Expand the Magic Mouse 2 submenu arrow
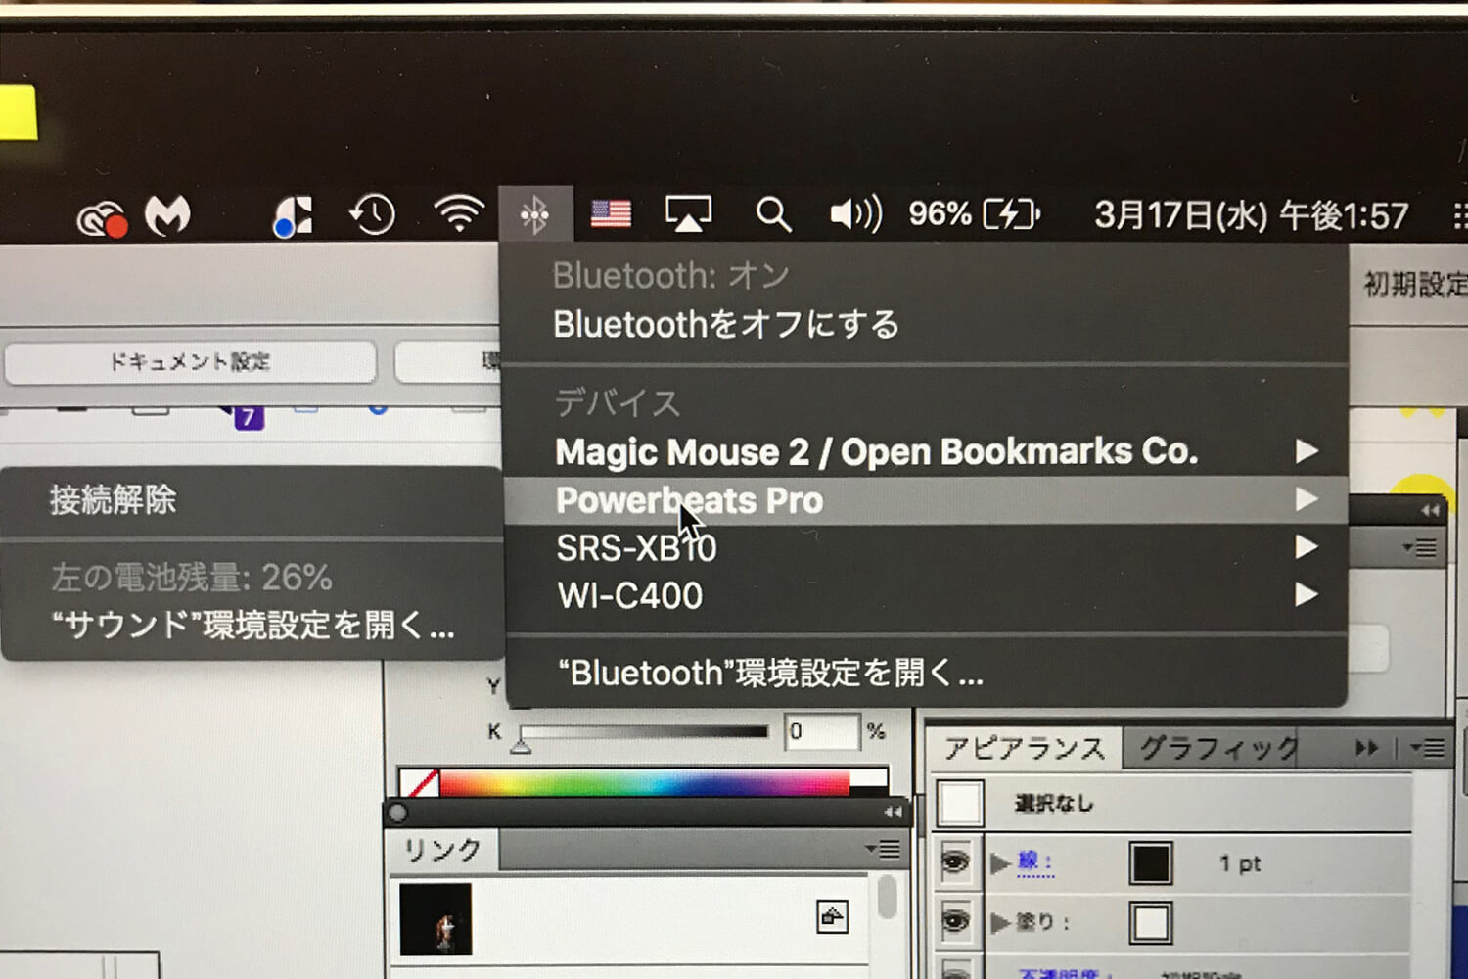Image resolution: width=1468 pixels, height=979 pixels. (x=1307, y=451)
